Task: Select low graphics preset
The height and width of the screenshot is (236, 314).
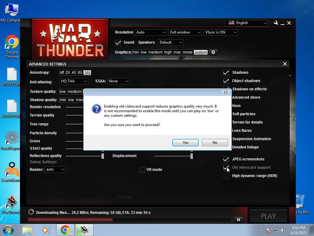Action: point(144,52)
